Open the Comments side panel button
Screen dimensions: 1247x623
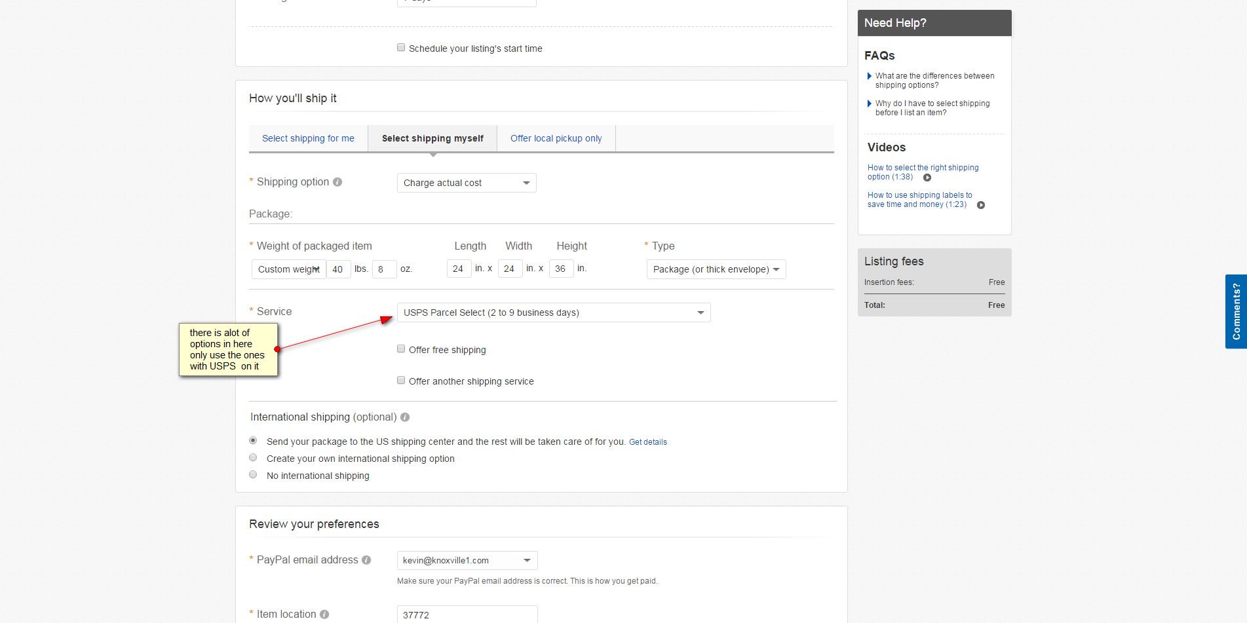coord(1236,311)
